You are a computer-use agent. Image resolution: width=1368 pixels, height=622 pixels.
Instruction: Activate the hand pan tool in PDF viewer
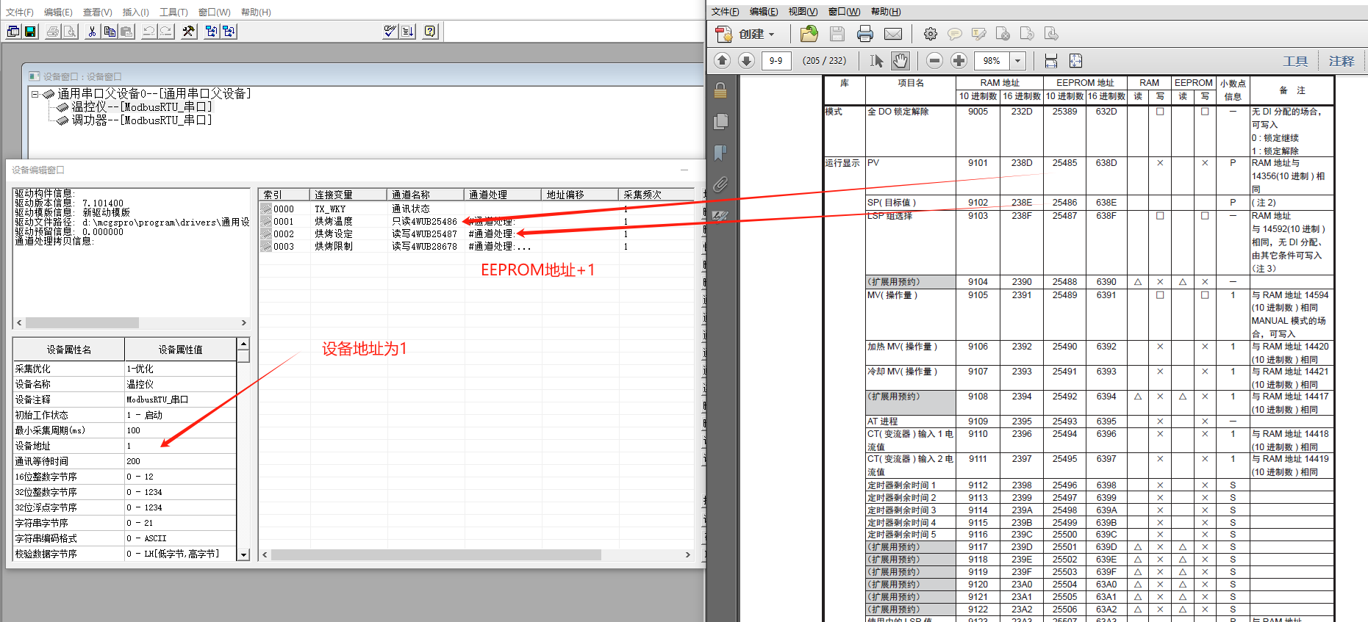[900, 60]
